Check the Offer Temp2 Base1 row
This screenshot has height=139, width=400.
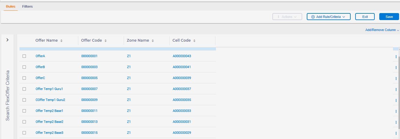(24, 111)
